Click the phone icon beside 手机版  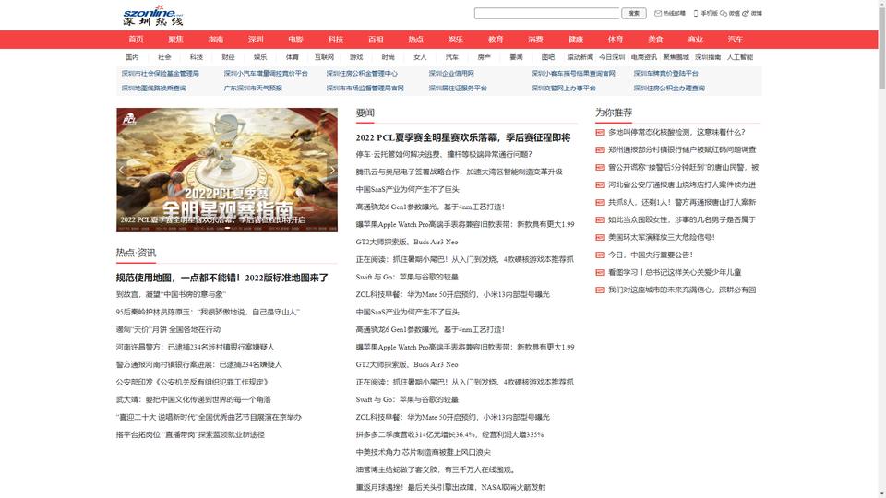click(x=696, y=13)
